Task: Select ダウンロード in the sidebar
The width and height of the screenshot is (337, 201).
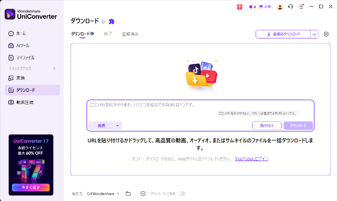Action: 32,90
